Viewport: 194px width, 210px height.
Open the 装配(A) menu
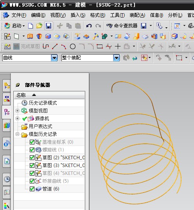(137, 15)
